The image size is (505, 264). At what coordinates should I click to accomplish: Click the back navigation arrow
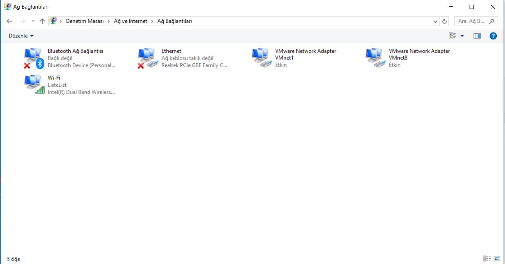point(10,21)
